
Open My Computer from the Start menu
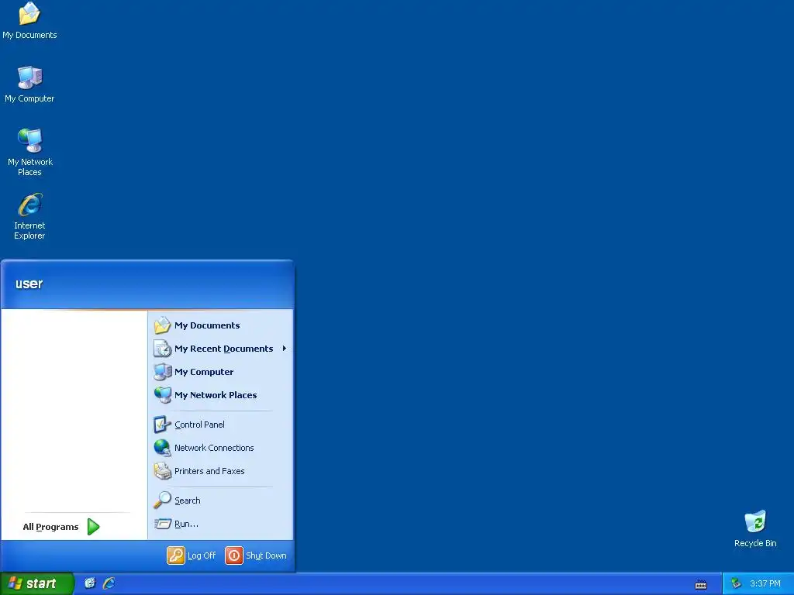pos(220,372)
